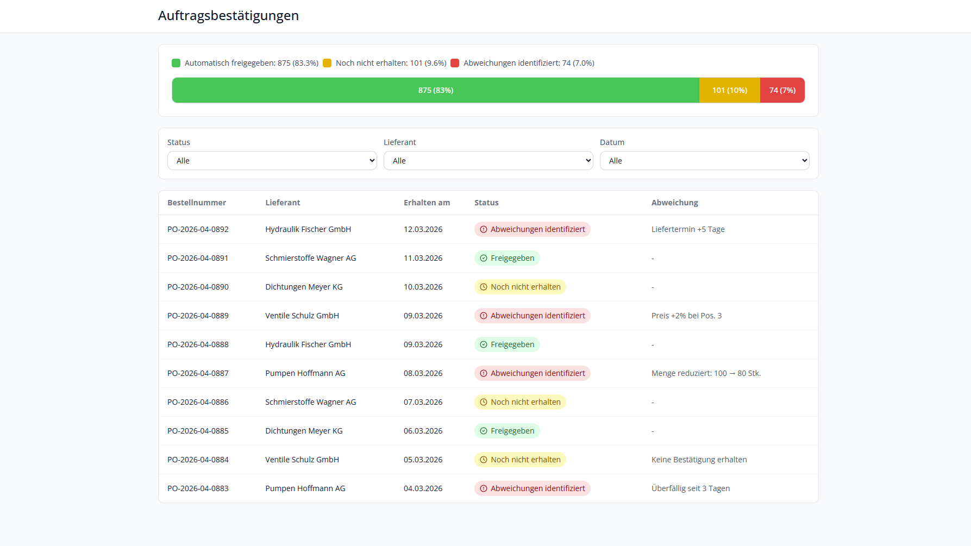Click checkmark icon in PO-2026-04-0888 Freigegeben badge
Viewport: 971px width, 546px height.
click(x=484, y=344)
